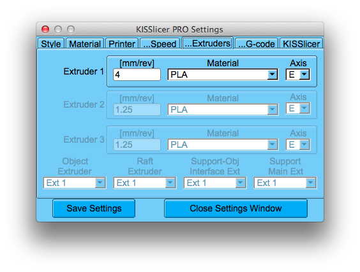Open the Support Main Ext dropdown

(285, 183)
